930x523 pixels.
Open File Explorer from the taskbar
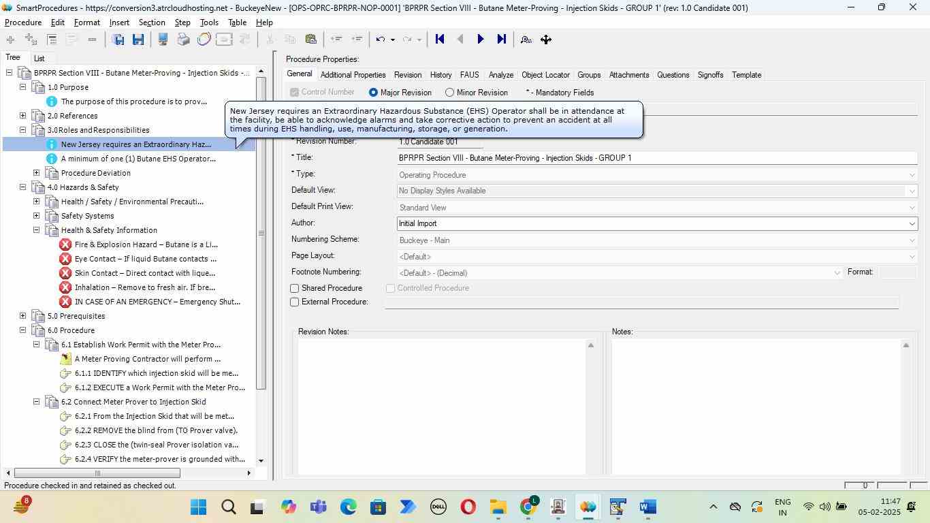click(x=498, y=507)
